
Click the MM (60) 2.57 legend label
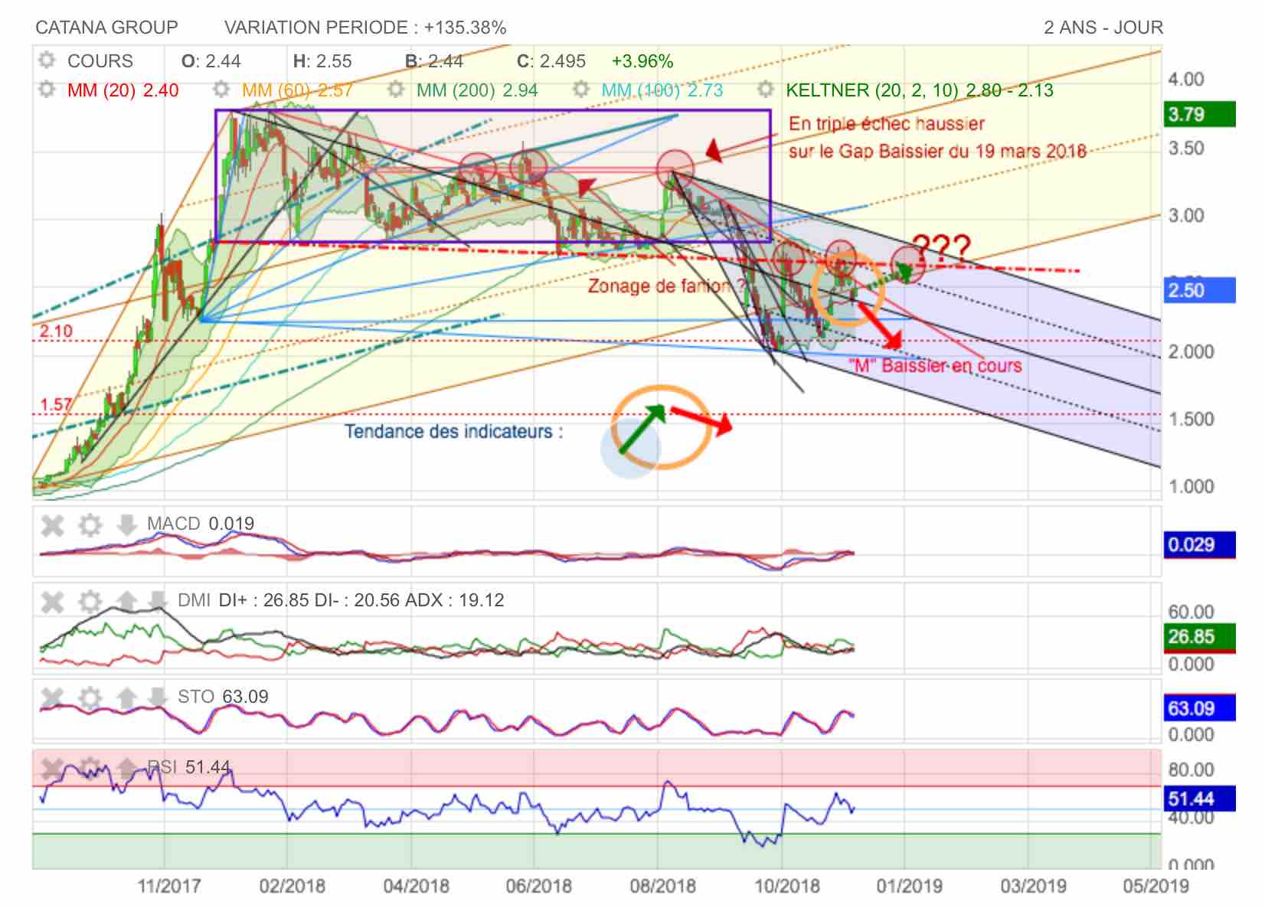tap(297, 90)
